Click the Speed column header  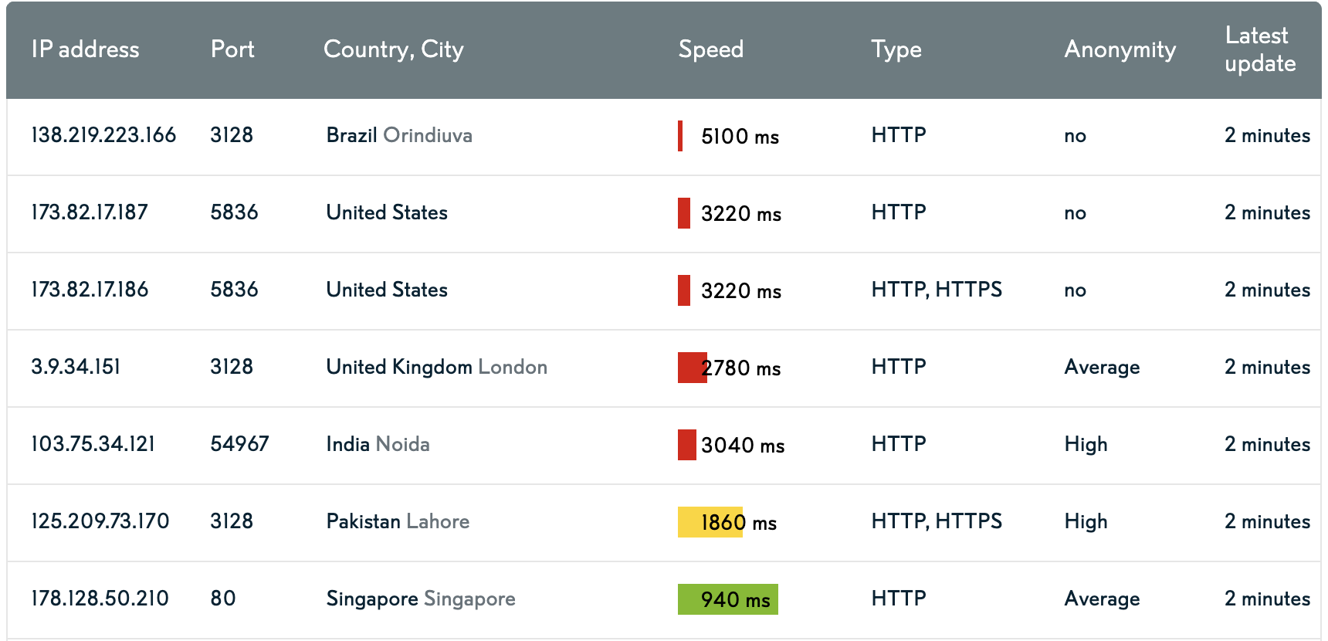(710, 49)
